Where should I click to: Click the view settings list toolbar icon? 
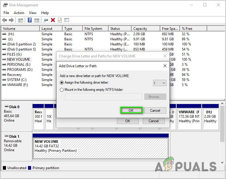pyautogui.click(x=67, y=20)
